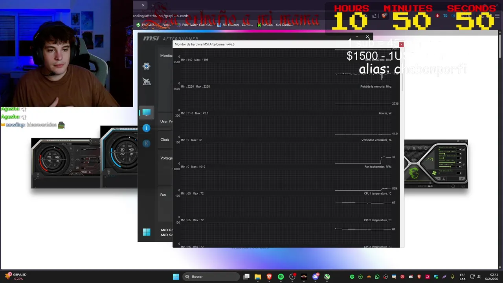Open the Fake Twitch Chat bookmark
The image size is (503, 283).
coord(195,25)
